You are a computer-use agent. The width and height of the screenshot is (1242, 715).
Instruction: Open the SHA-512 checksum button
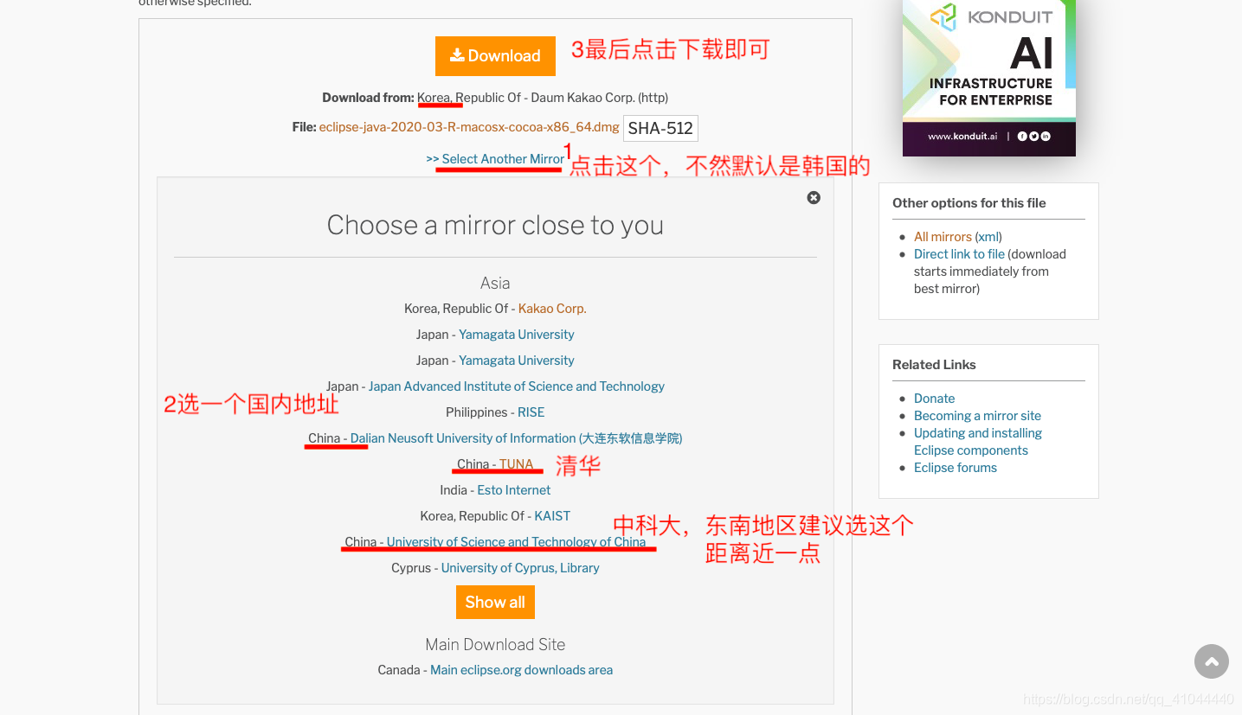(x=660, y=128)
